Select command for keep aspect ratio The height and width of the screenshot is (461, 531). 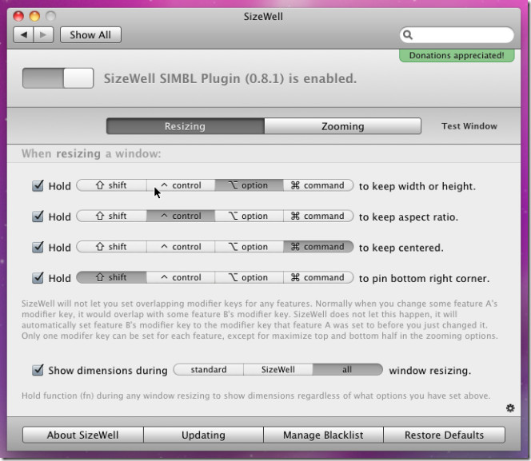[318, 216]
